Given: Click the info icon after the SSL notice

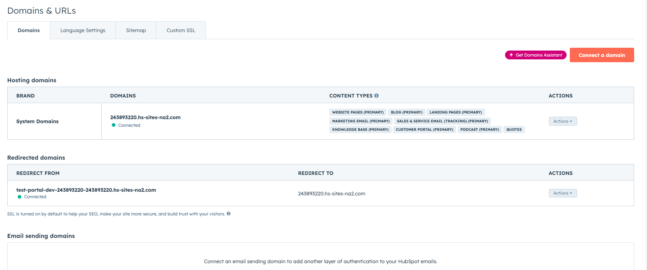Looking at the screenshot, I should click(x=228, y=214).
